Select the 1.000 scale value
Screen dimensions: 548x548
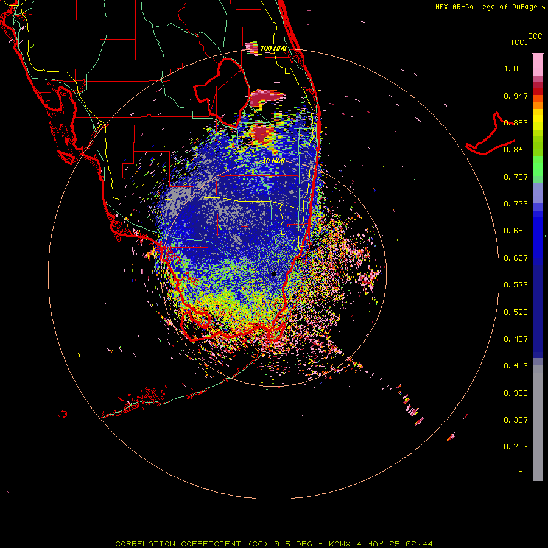click(x=516, y=68)
